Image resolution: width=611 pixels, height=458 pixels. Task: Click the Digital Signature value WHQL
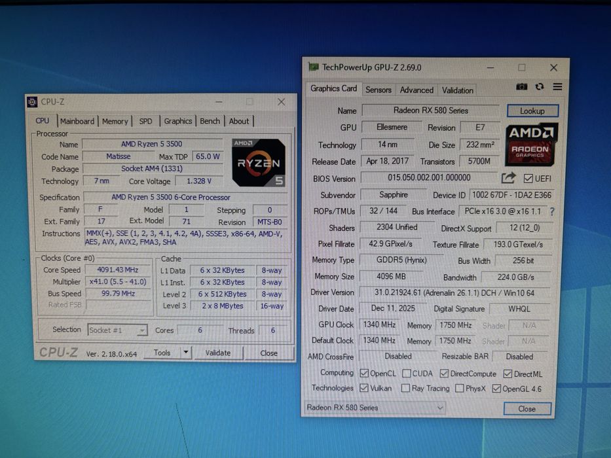click(519, 309)
